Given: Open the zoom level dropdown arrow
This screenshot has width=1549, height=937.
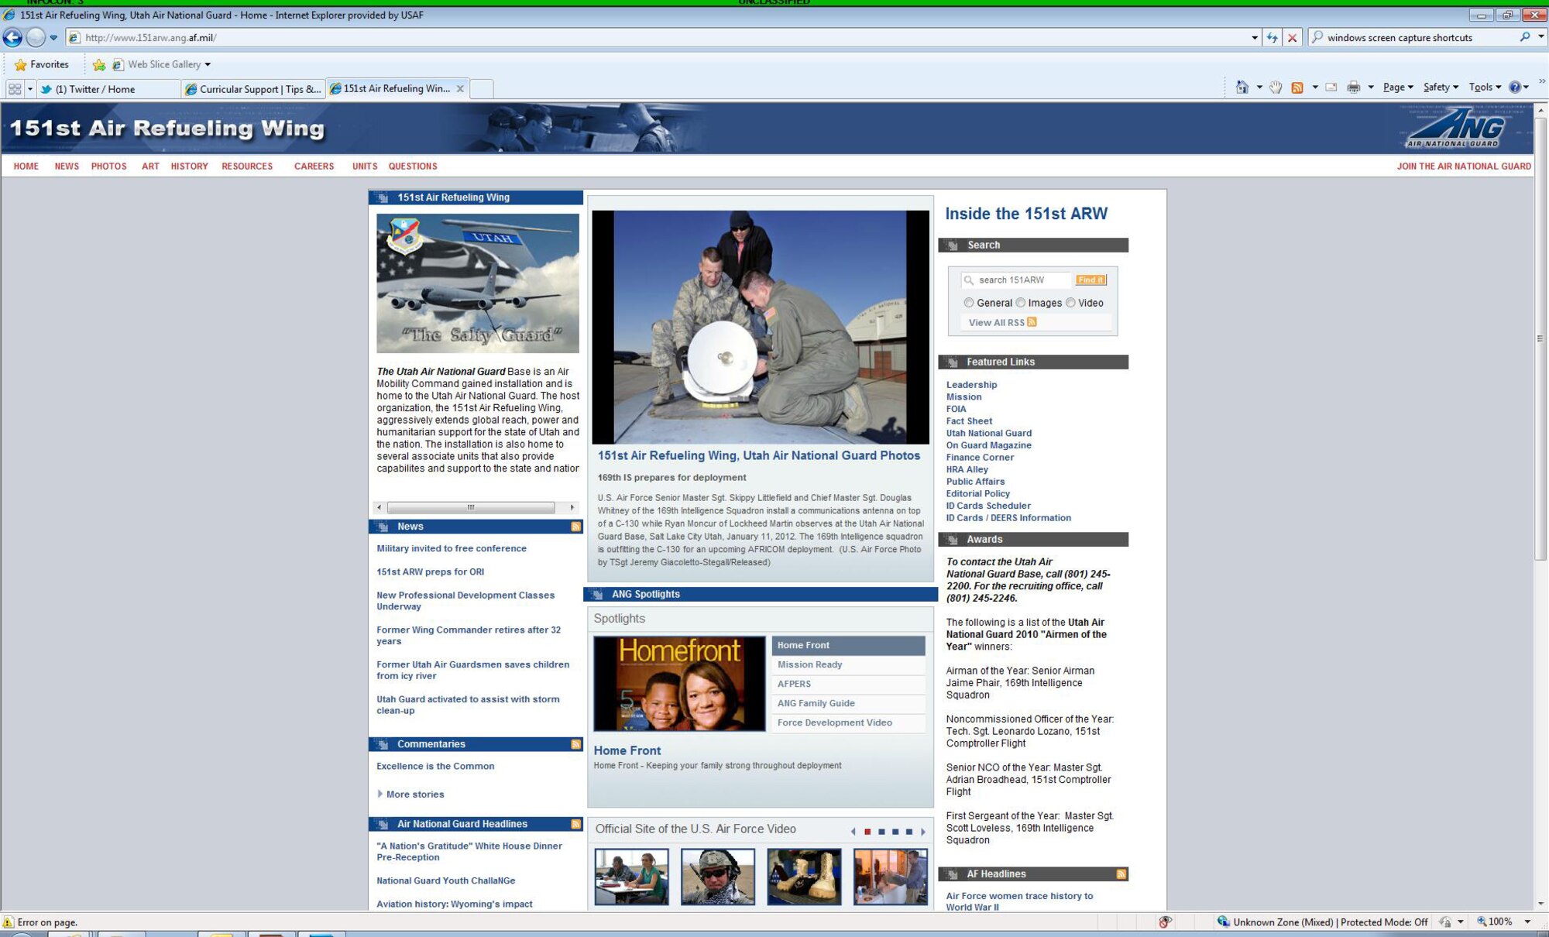Looking at the screenshot, I should [1527, 922].
